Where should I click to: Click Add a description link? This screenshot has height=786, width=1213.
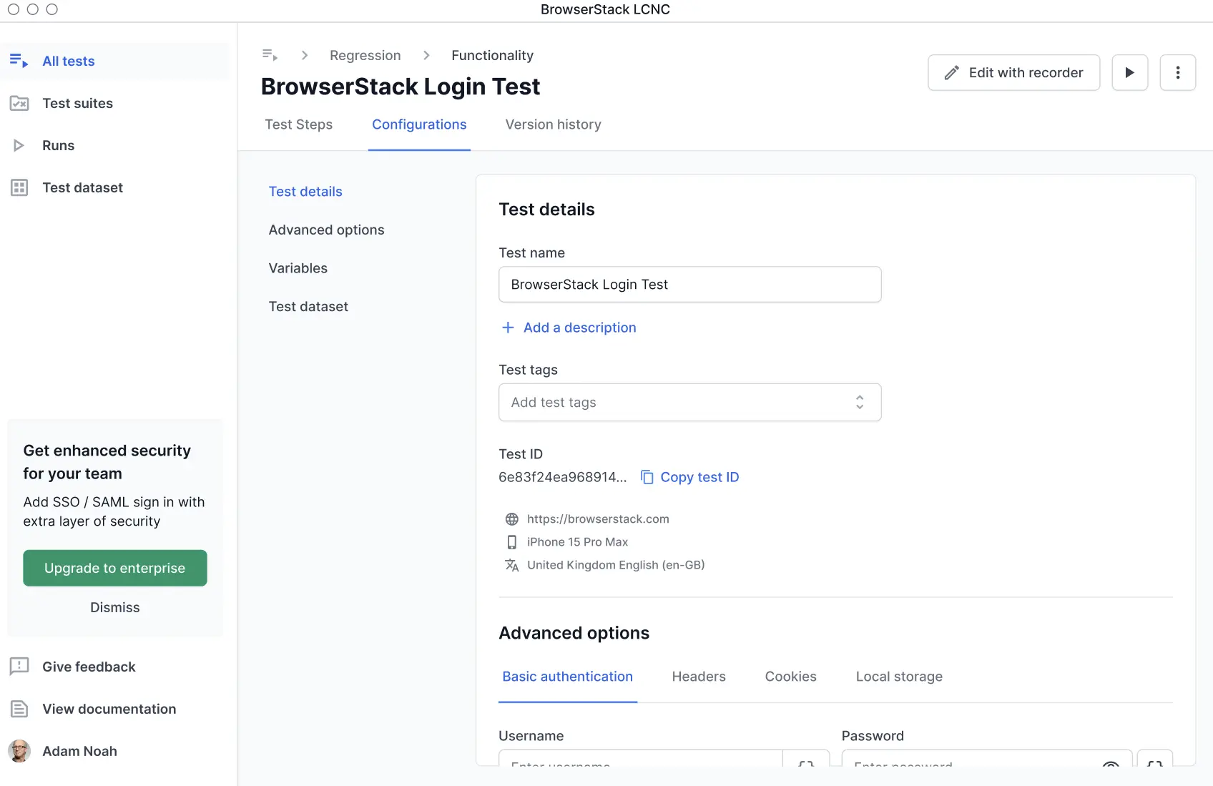point(579,328)
